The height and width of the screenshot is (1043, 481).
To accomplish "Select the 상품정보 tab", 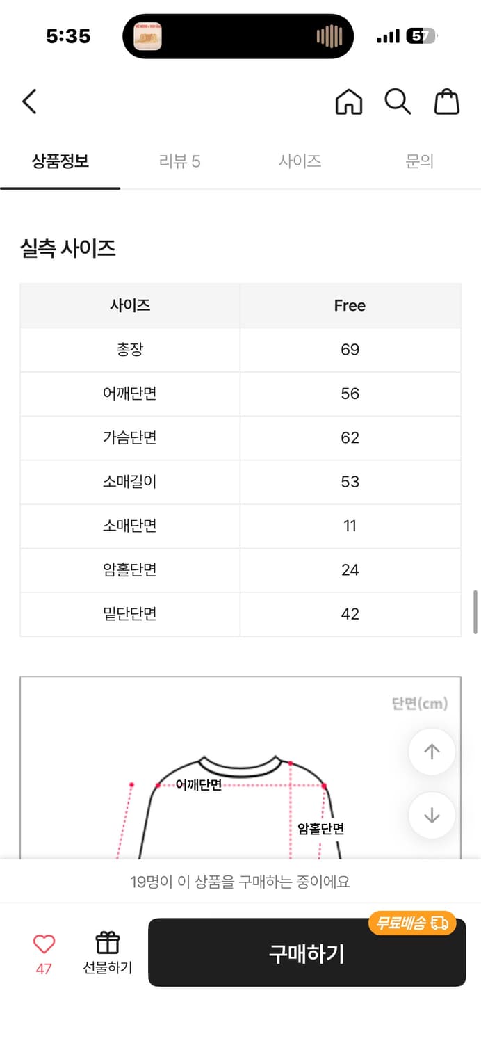I will 60,161.
